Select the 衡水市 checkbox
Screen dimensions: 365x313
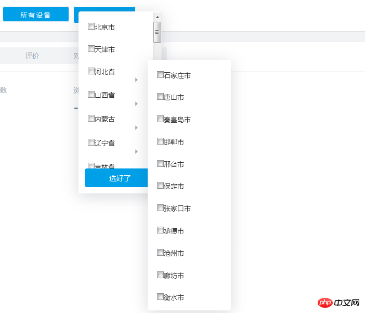click(x=160, y=297)
